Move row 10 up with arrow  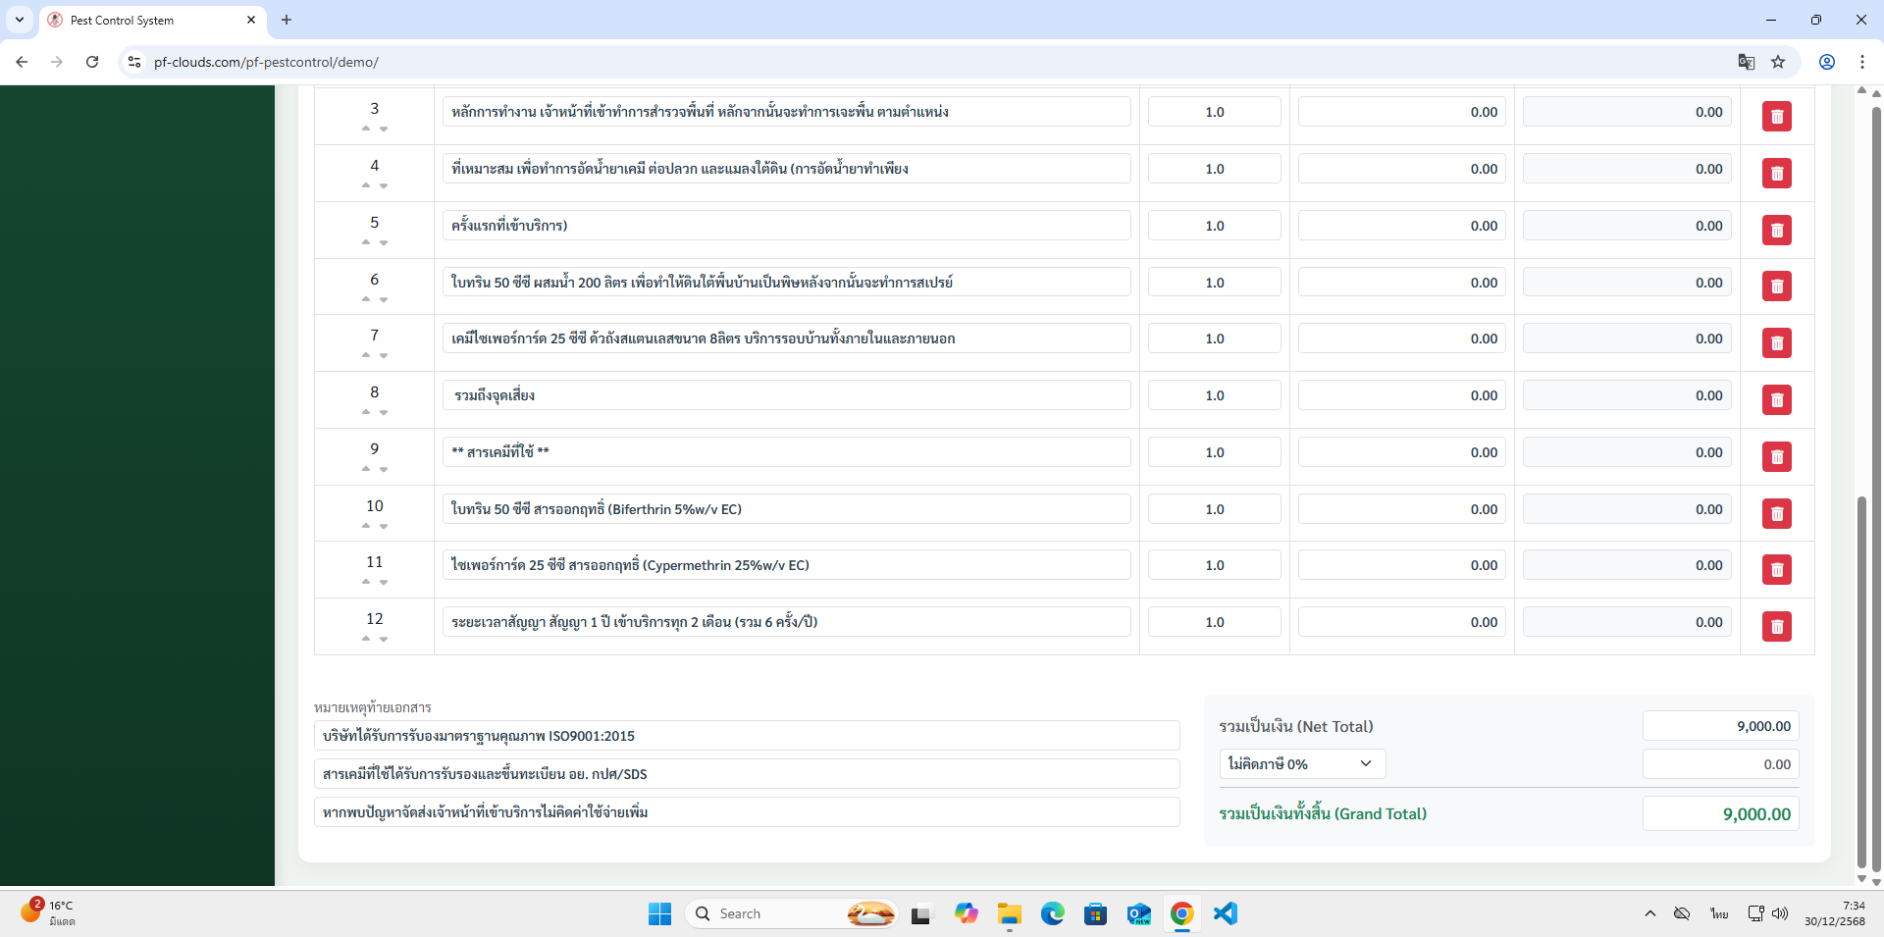point(366,526)
